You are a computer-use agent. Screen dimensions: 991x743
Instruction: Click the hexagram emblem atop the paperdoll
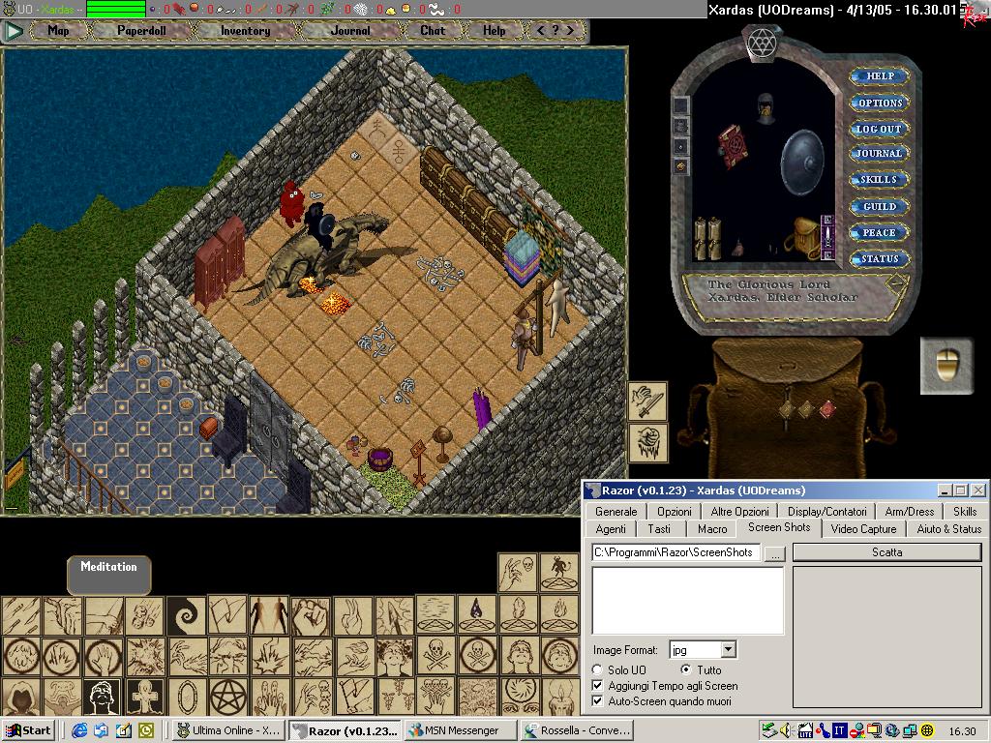pos(762,43)
